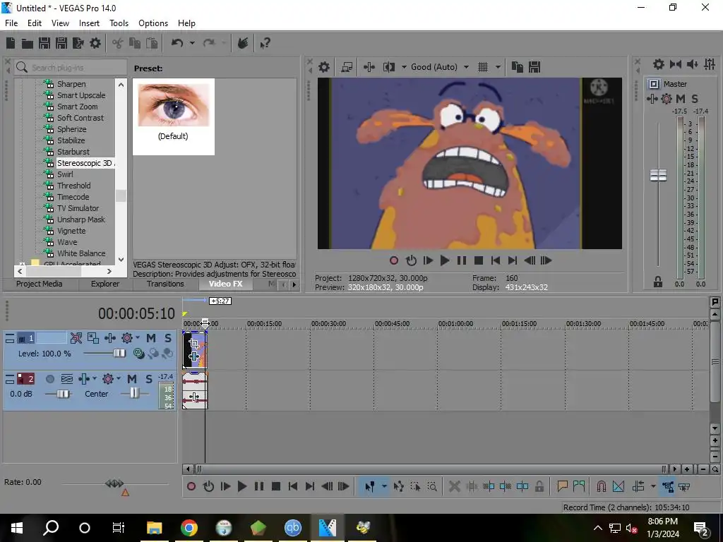Open Track FX on video track 1
Viewport: 723px width, 542px height.
[x=110, y=338]
